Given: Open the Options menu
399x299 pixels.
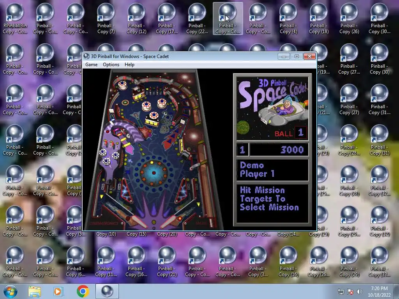Looking at the screenshot, I should (x=111, y=65).
